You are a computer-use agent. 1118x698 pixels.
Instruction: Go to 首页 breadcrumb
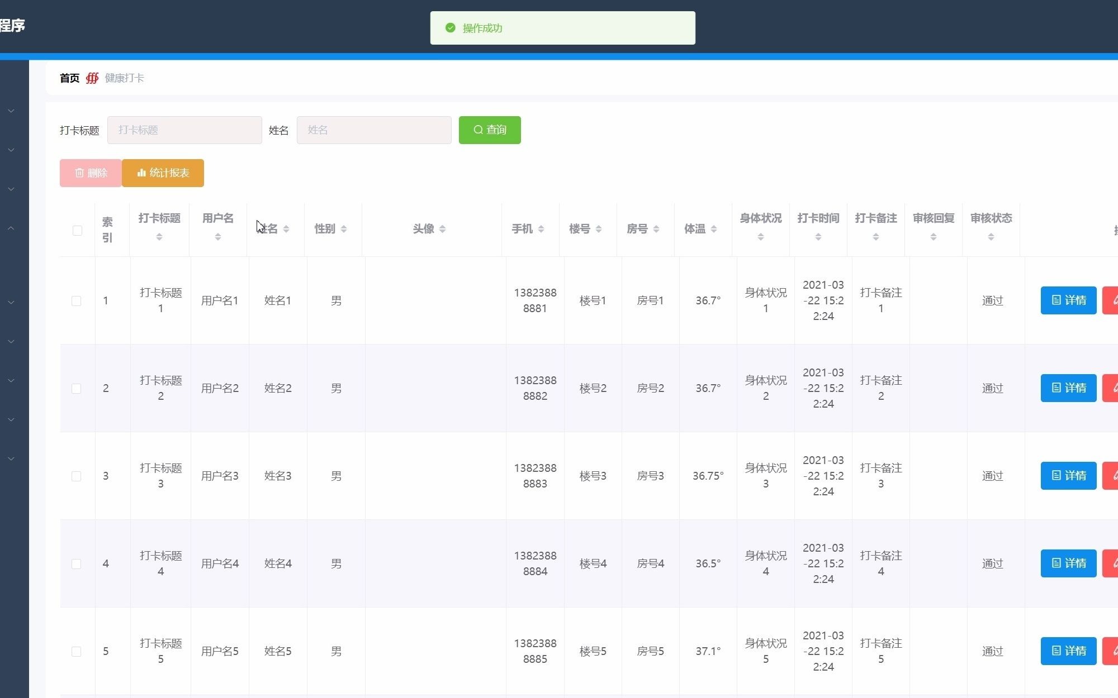69,78
